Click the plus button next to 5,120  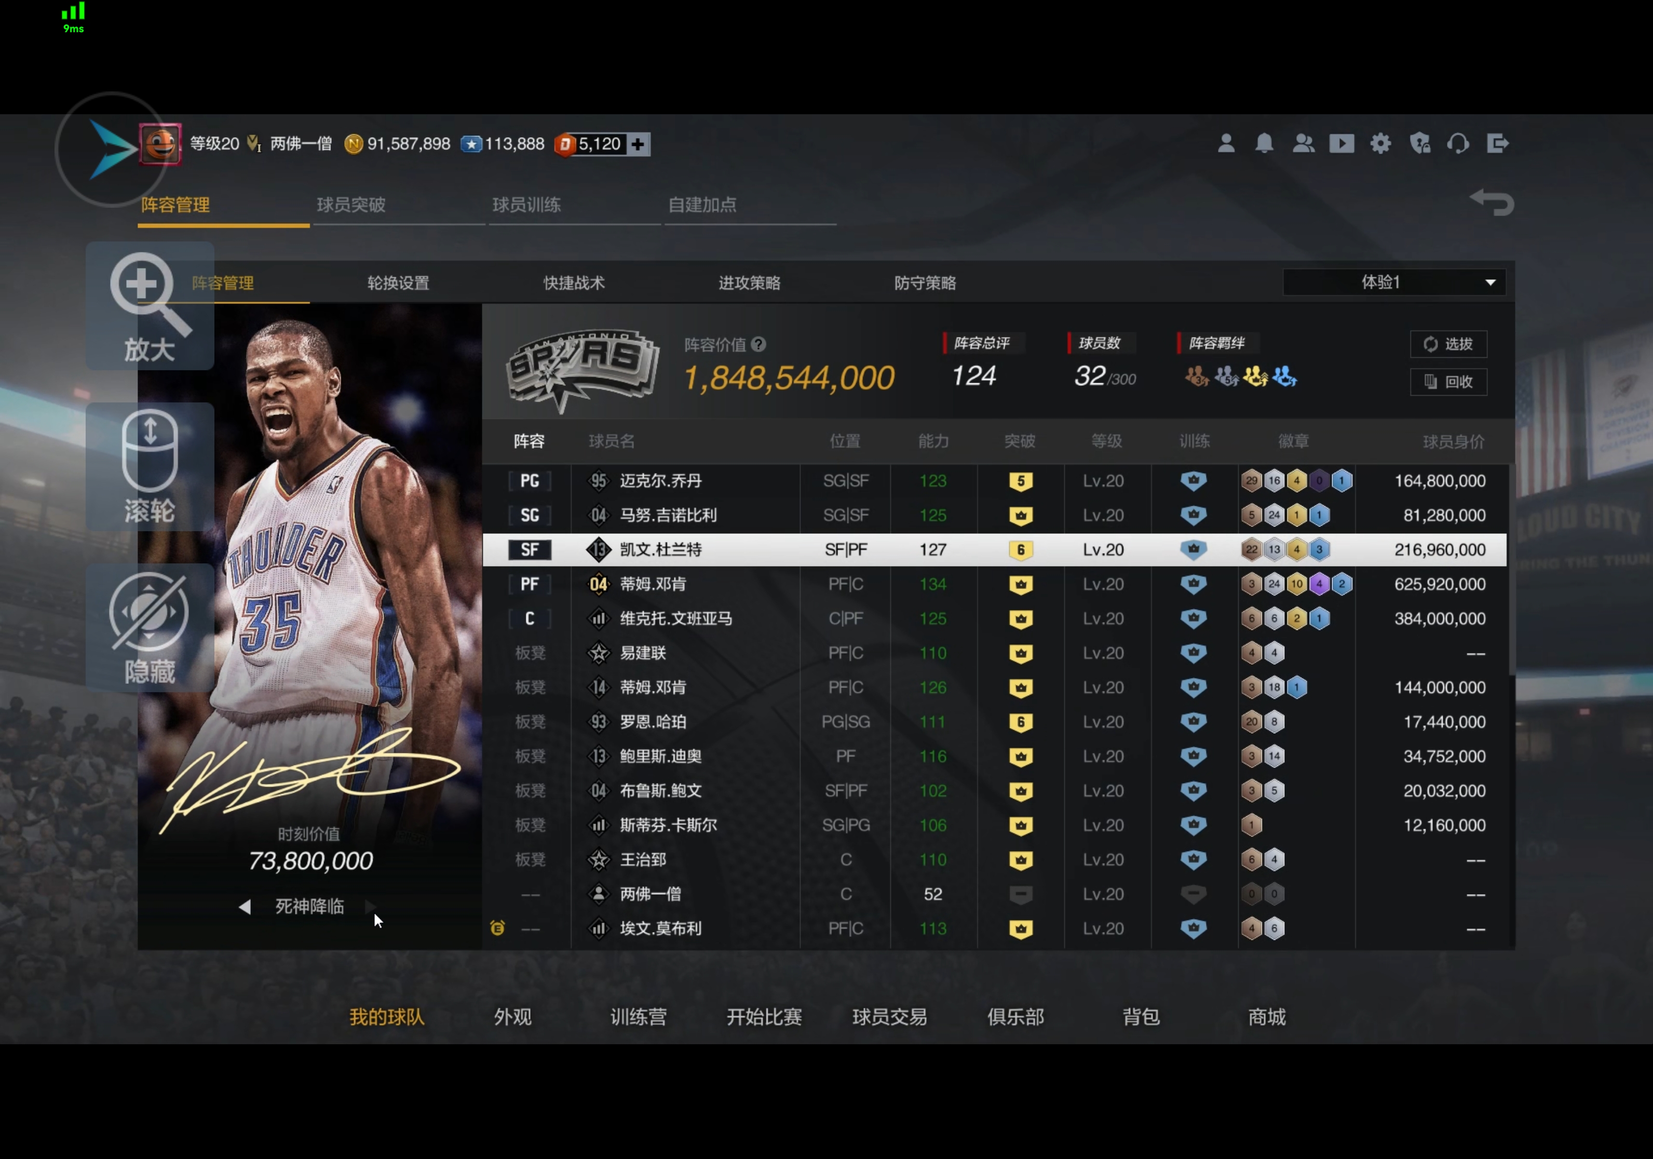pyautogui.click(x=638, y=144)
